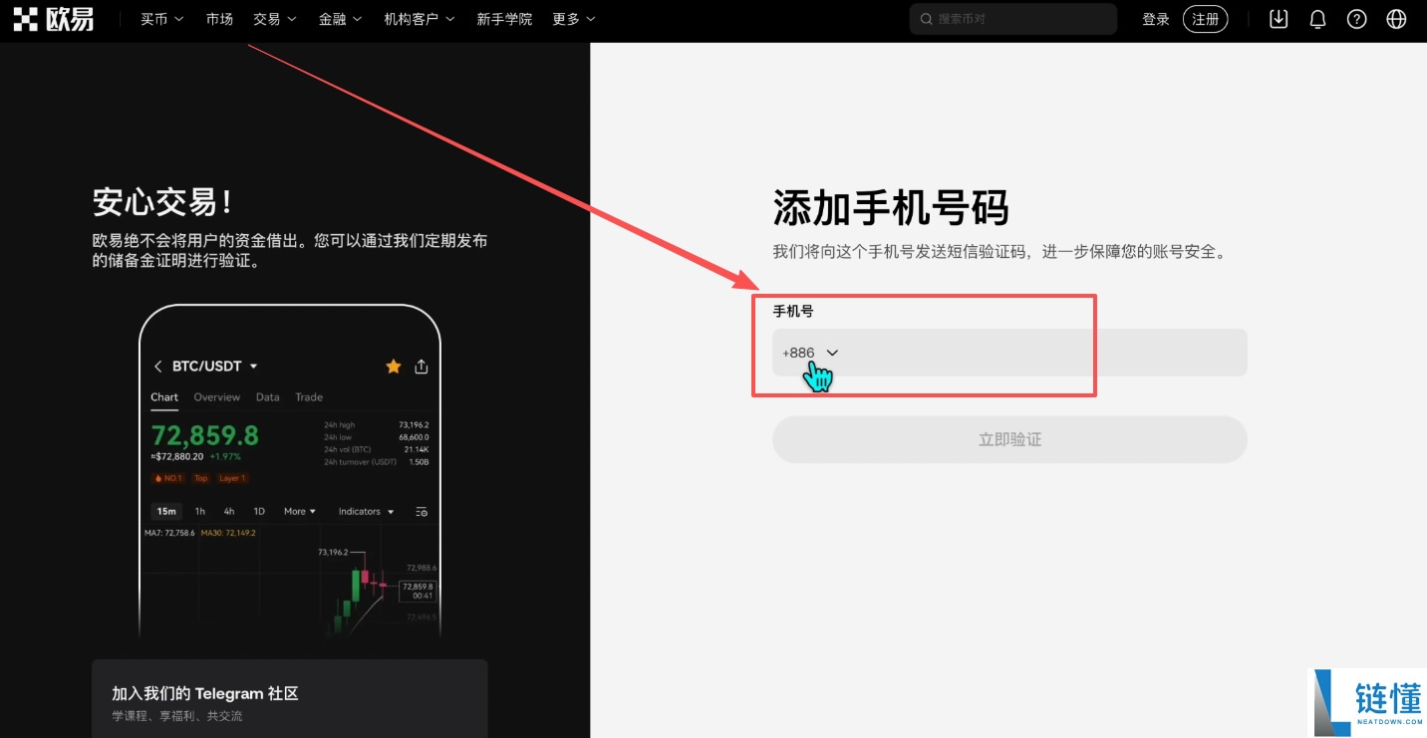Expand the 更多 navigation menu chevron
1427x738 pixels.
click(x=592, y=18)
